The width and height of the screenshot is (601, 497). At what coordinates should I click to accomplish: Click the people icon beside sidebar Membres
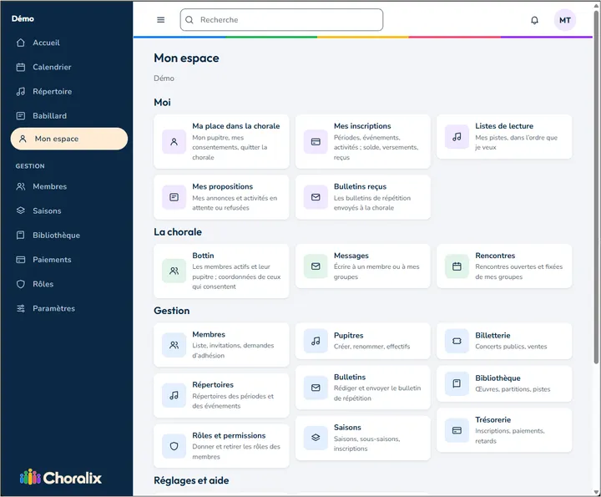(21, 186)
